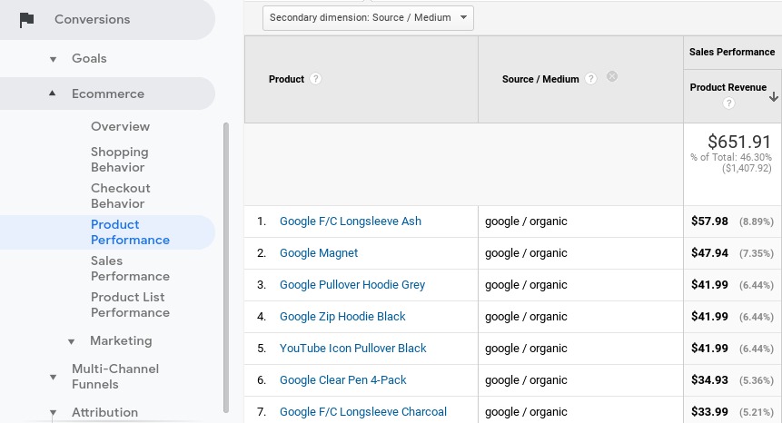Open the Sales Performance report
The height and width of the screenshot is (423, 782).
point(130,269)
